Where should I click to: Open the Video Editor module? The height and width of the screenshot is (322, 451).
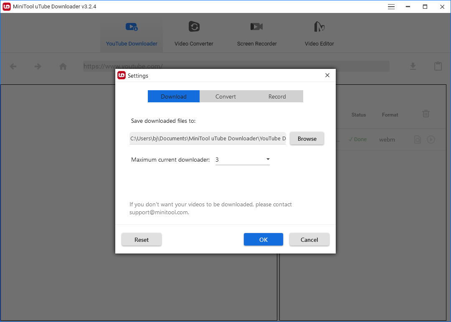319,33
